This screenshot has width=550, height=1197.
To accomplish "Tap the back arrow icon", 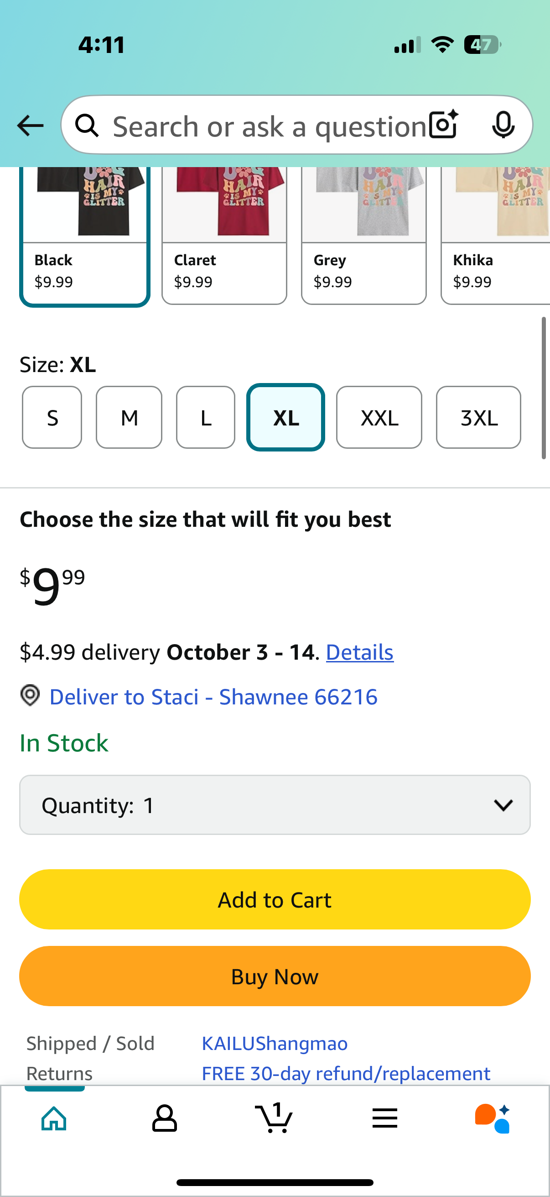I will (30, 126).
